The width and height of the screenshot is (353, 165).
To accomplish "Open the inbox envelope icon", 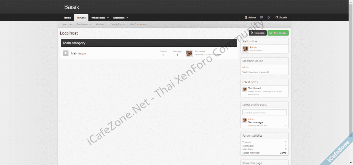I will 261,17.
